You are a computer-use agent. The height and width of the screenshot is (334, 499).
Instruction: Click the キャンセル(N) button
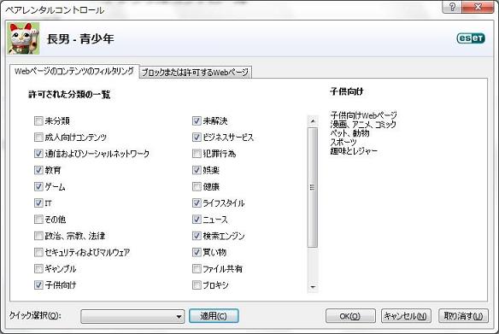pos(406,316)
